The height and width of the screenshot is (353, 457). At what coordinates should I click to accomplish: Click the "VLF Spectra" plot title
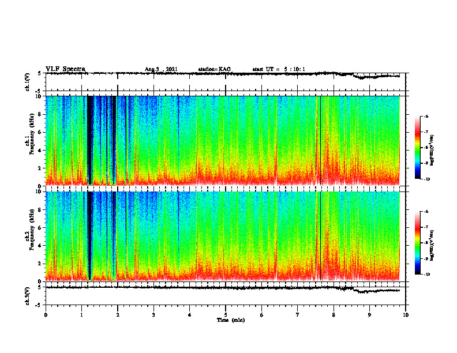[x=65, y=69]
